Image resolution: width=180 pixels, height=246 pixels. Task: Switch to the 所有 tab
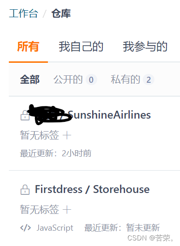click(x=28, y=47)
